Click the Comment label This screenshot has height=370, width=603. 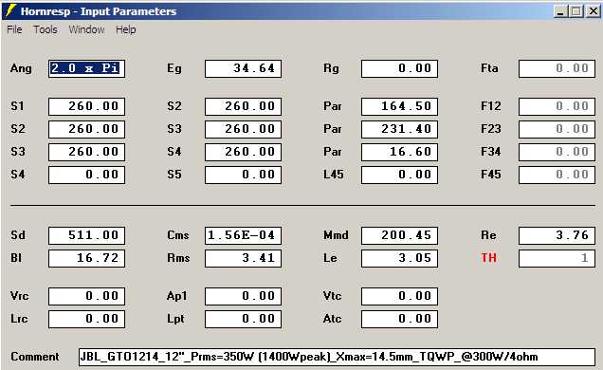35,357
